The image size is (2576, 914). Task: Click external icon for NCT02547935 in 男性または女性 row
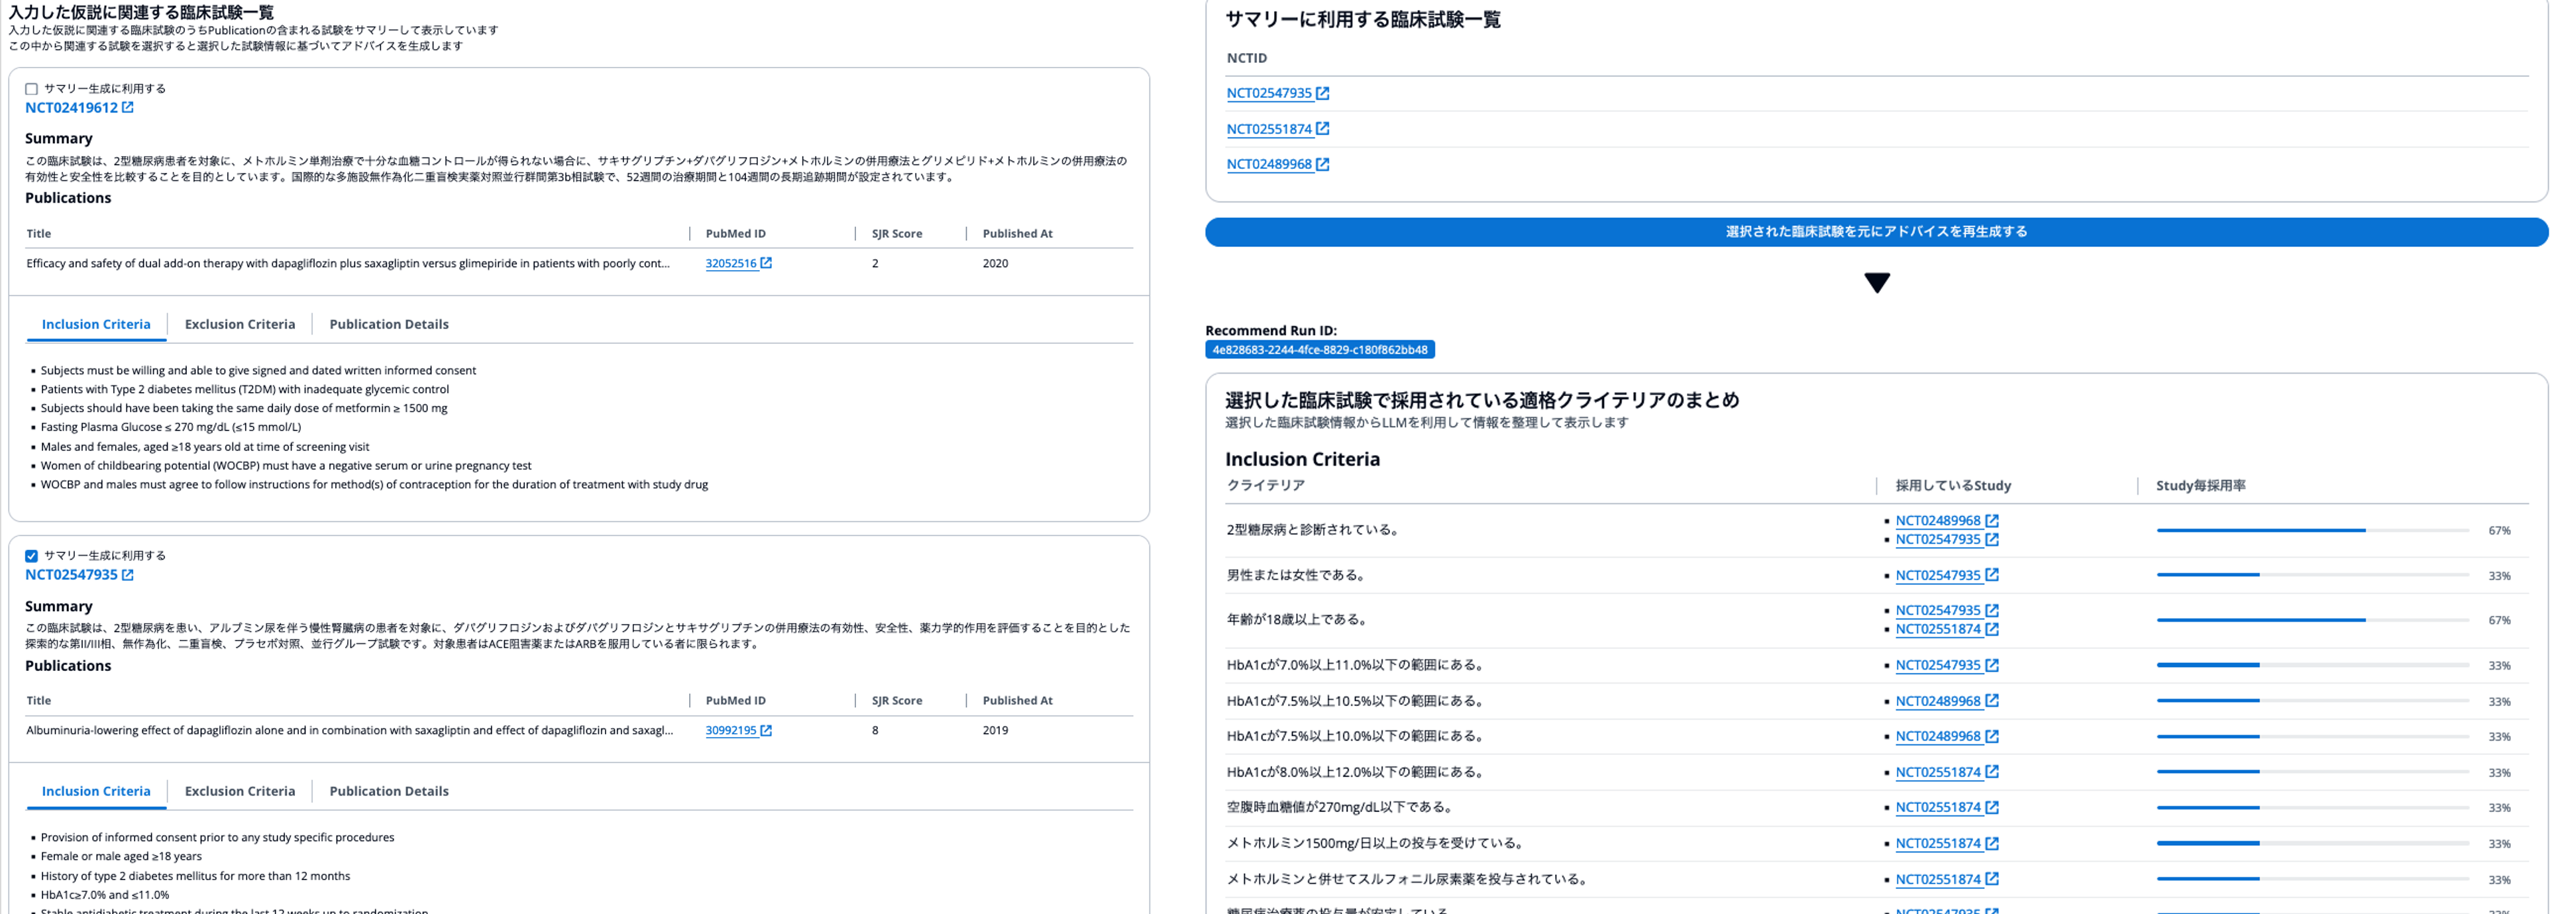(x=1991, y=575)
